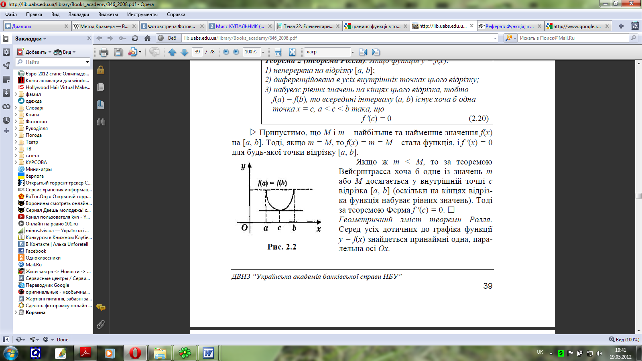Open the Downloads panel in sidebar

click(6, 93)
